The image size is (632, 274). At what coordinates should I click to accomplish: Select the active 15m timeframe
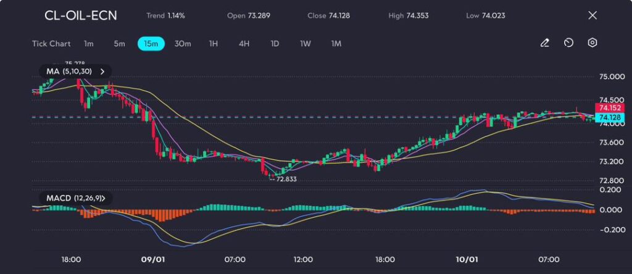tap(151, 44)
